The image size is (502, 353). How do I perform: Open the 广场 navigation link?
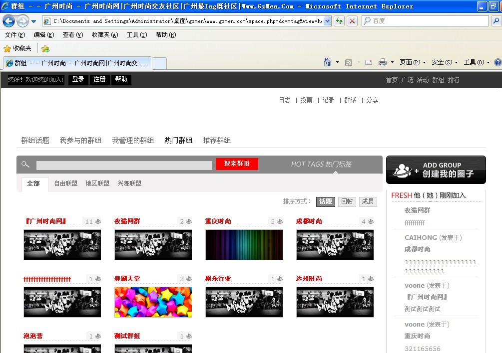407,80
